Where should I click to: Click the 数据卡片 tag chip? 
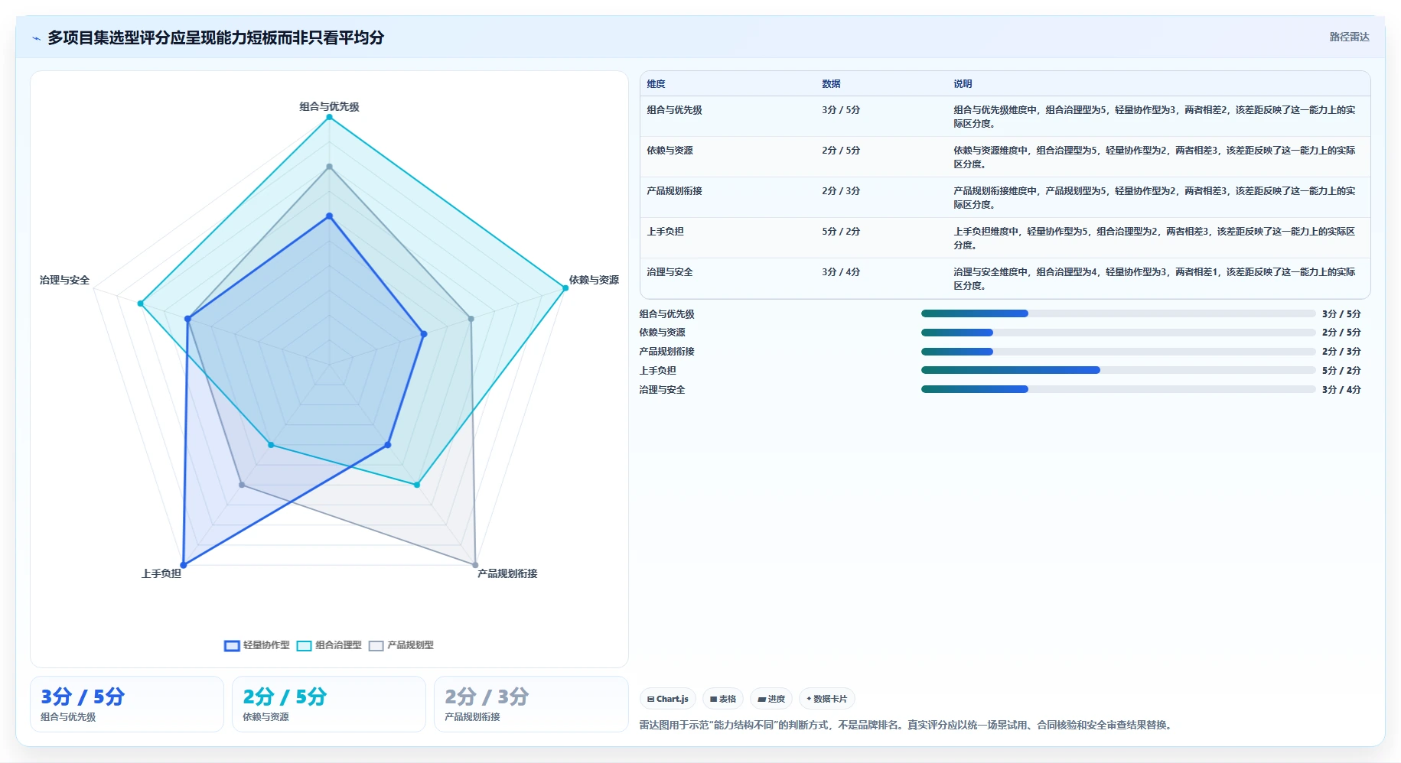[827, 699]
